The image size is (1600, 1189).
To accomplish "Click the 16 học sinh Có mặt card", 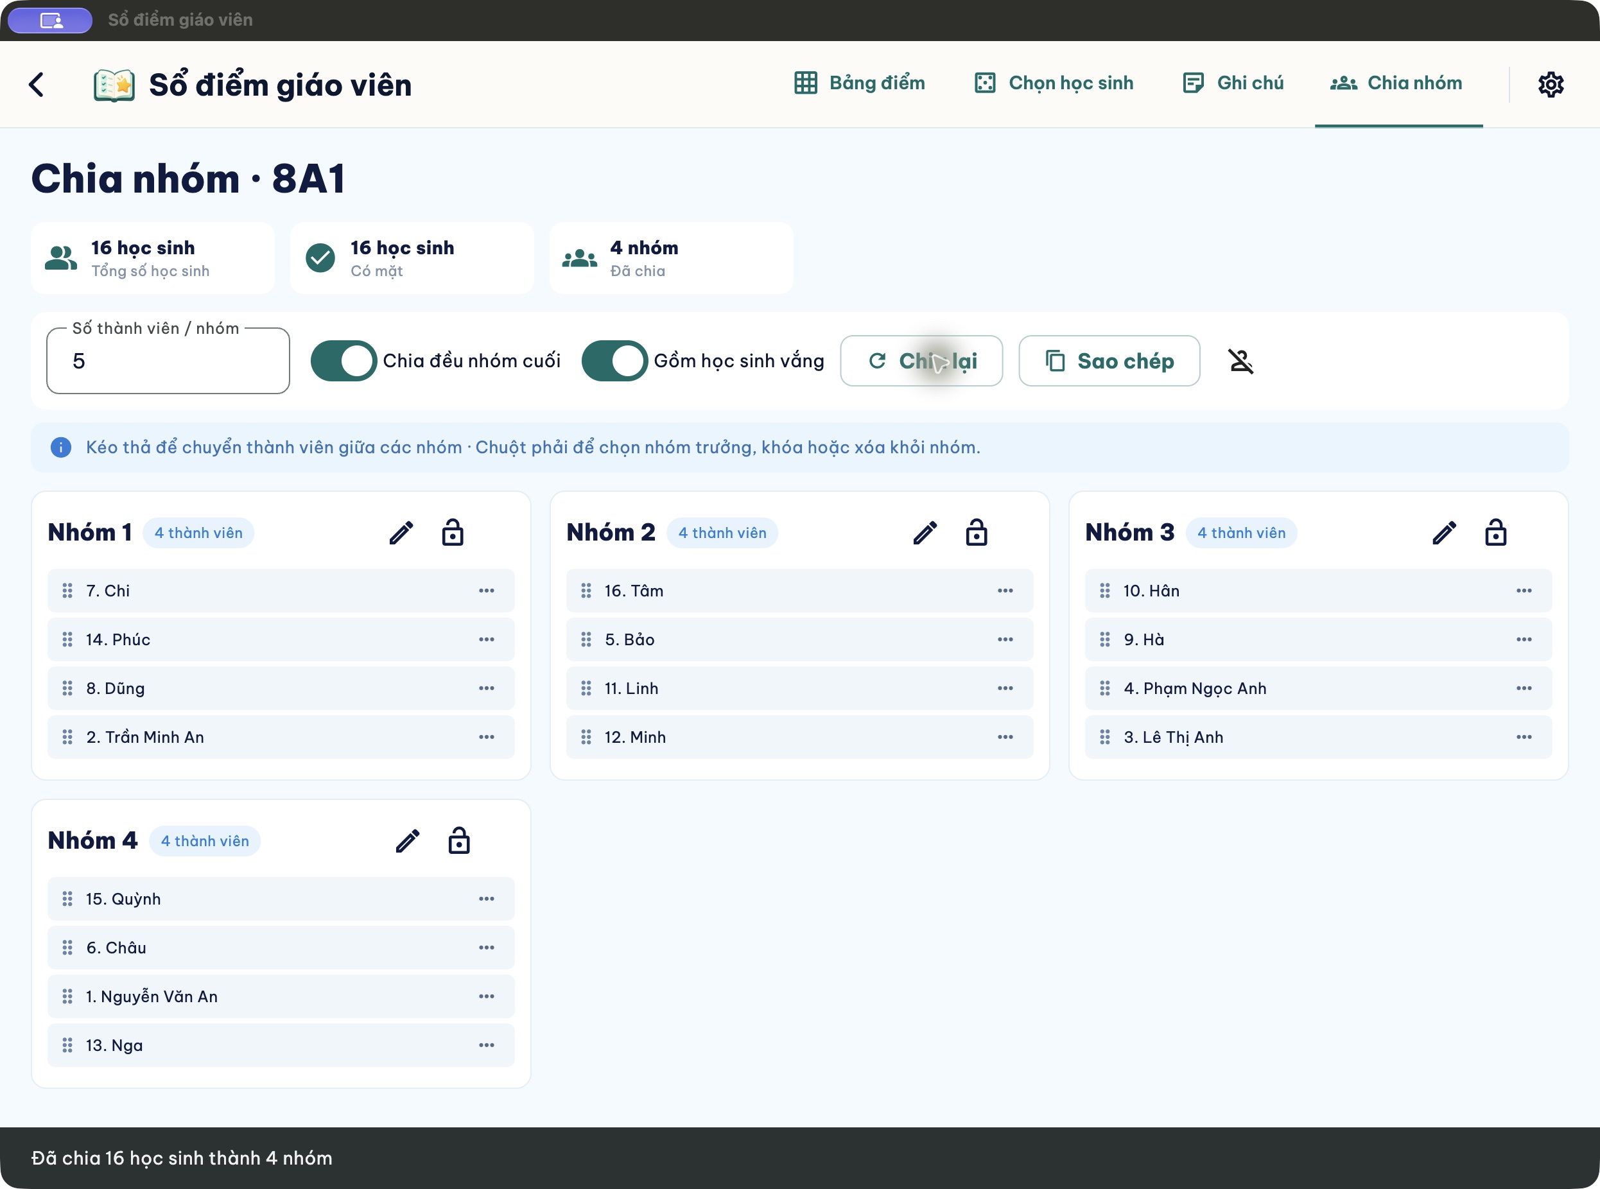I will [x=412, y=257].
